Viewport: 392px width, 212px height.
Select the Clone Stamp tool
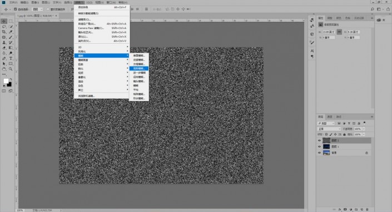4,42
